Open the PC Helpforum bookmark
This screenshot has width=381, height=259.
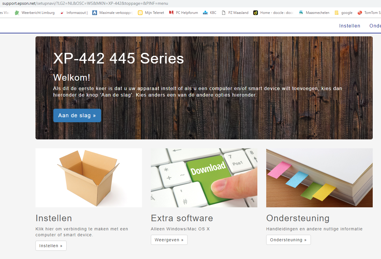pos(183,13)
